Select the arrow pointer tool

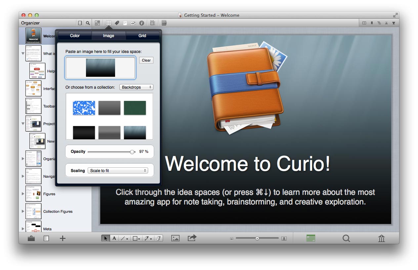coord(105,238)
